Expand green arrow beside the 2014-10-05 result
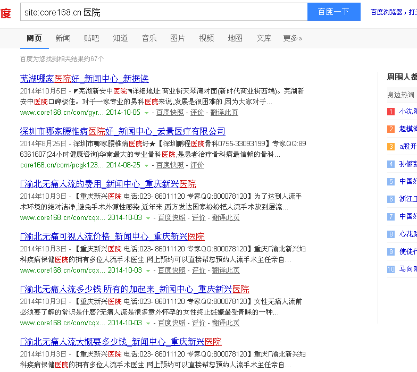This screenshot has height=372, width=417. pyautogui.click(x=147, y=113)
